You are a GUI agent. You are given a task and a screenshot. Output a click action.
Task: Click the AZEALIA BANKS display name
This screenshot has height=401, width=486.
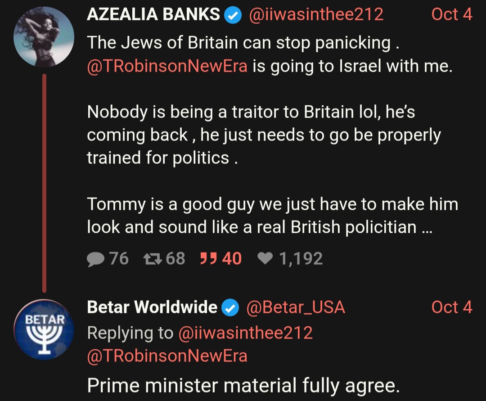(153, 14)
